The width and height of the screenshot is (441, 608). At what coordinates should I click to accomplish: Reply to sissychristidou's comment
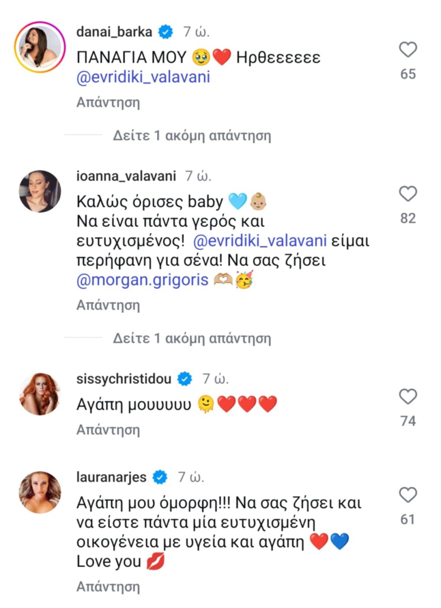pos(108,430)
